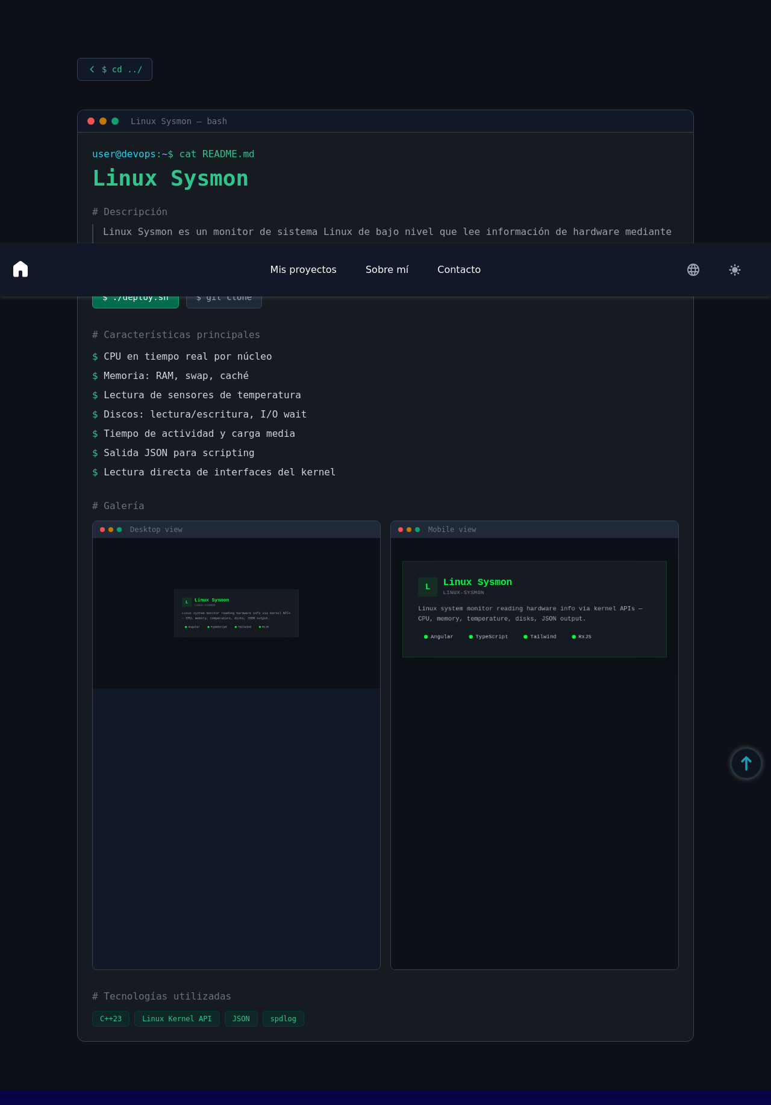Click 'Discos: lectura/escritura, I/O wait'
Screen dimensions: 771x1105
tap(205, 415)
